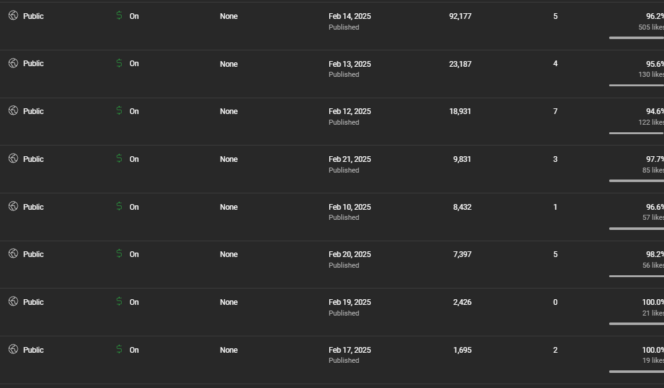Click the globe visibility icon for Feb 14 video

click(x=13, y=16)
